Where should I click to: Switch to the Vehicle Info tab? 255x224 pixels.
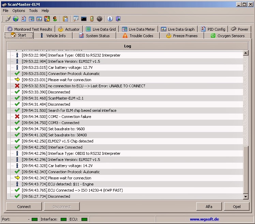(53, 35)
